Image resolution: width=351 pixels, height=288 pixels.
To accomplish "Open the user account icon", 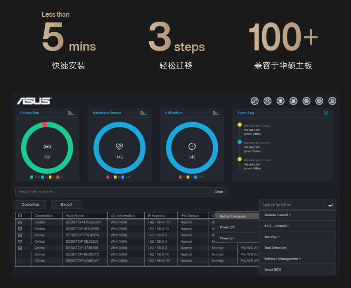I will (x=333, y=101).
